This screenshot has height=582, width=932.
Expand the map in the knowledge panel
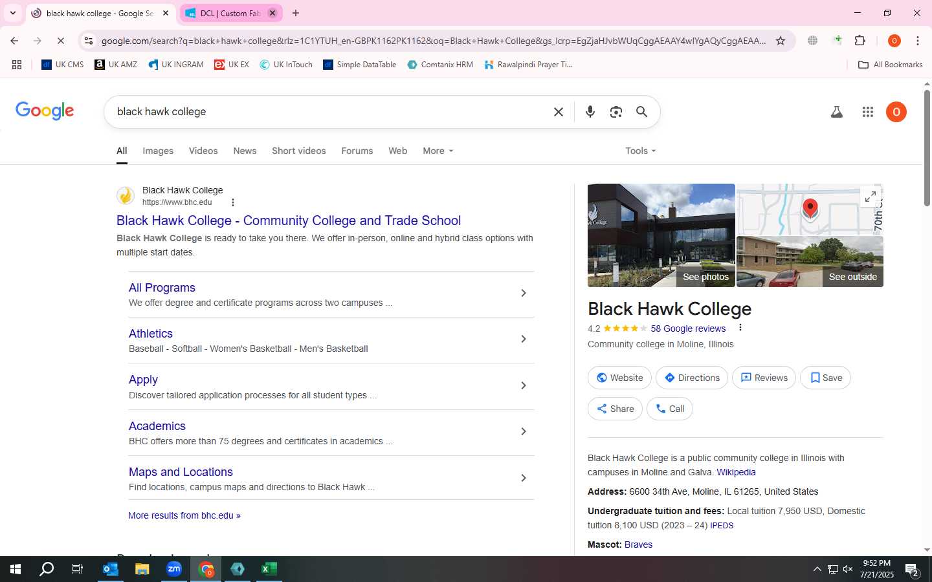(871, 196)
